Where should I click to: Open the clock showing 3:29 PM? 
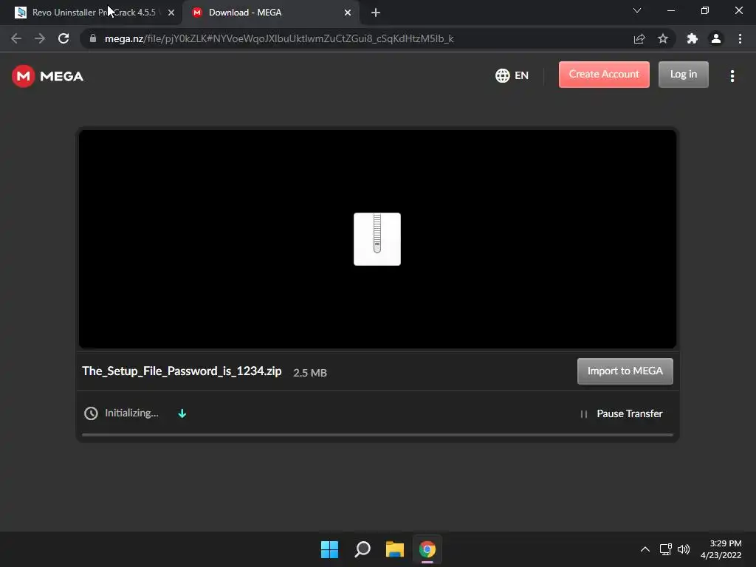pos(721,549)
